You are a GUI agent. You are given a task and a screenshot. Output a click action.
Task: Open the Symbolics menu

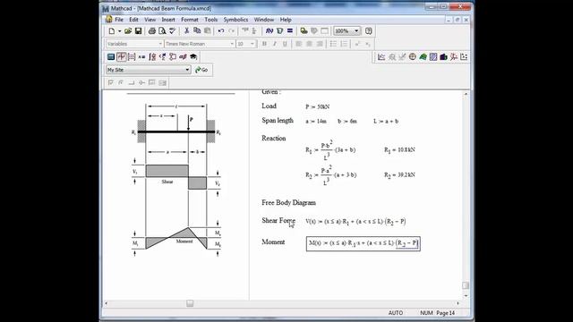(x=235, y=20)
